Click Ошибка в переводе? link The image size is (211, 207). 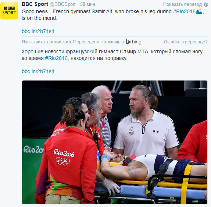tap(186, 42)
